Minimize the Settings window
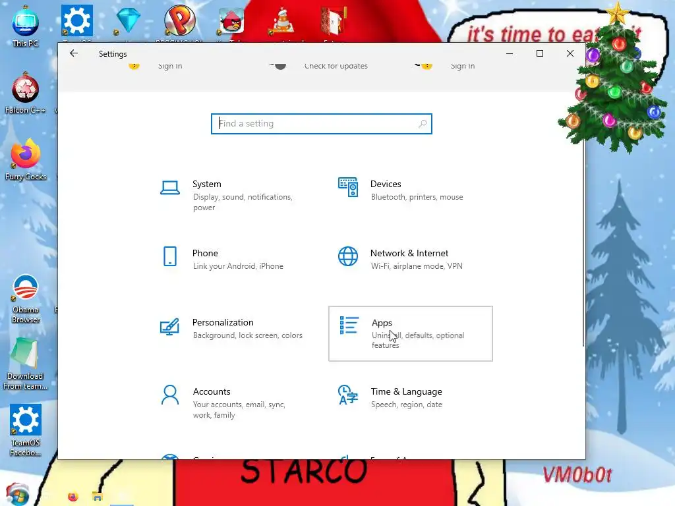 510,53
